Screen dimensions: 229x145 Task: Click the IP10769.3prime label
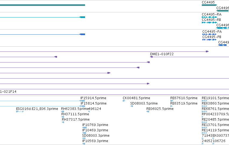click(95, 125)
